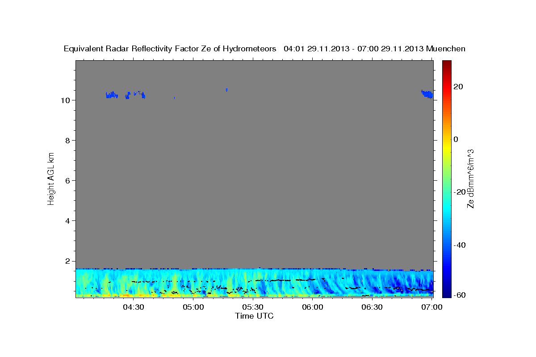Click the 6 km height tick label

(68, 180)
